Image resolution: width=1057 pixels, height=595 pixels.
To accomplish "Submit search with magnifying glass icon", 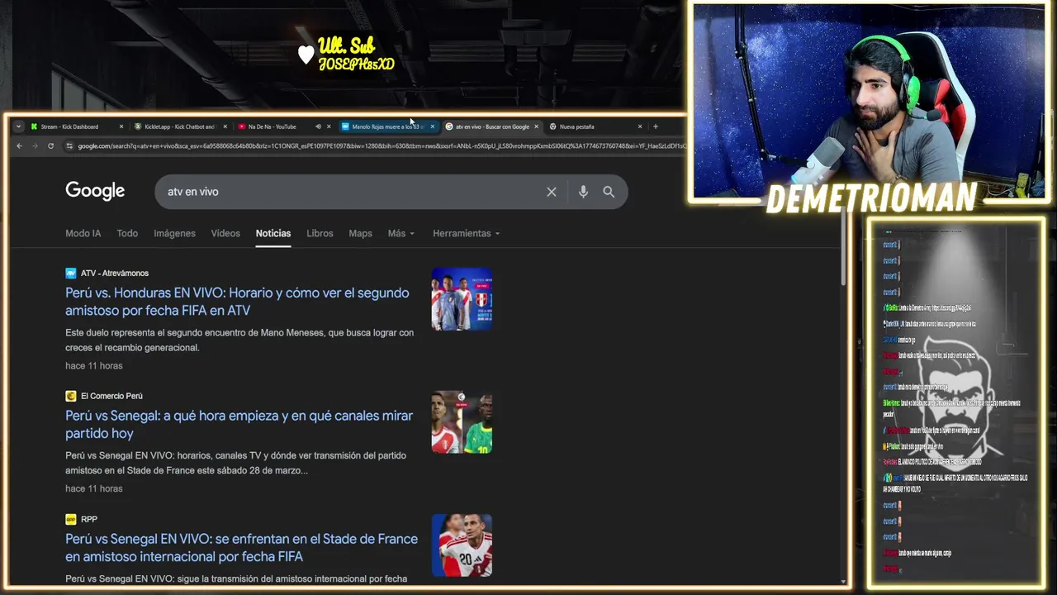I will click(x=609, y=192).
